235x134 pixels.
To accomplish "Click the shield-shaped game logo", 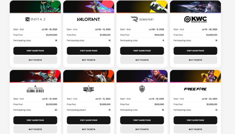I will (142, 89).
